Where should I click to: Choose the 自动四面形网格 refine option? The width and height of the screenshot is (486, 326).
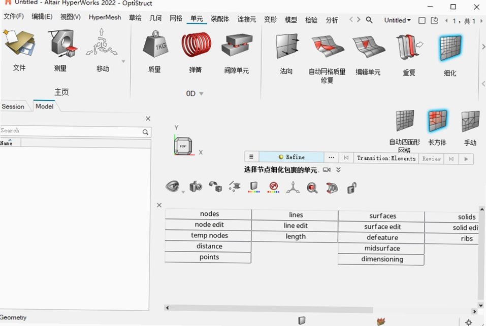(405, 121)
